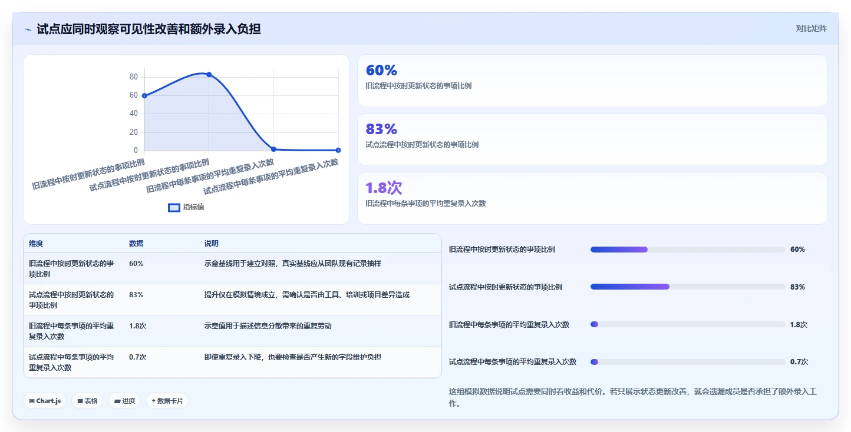Click the trend icon beside the header title

[x=28, y=29]
